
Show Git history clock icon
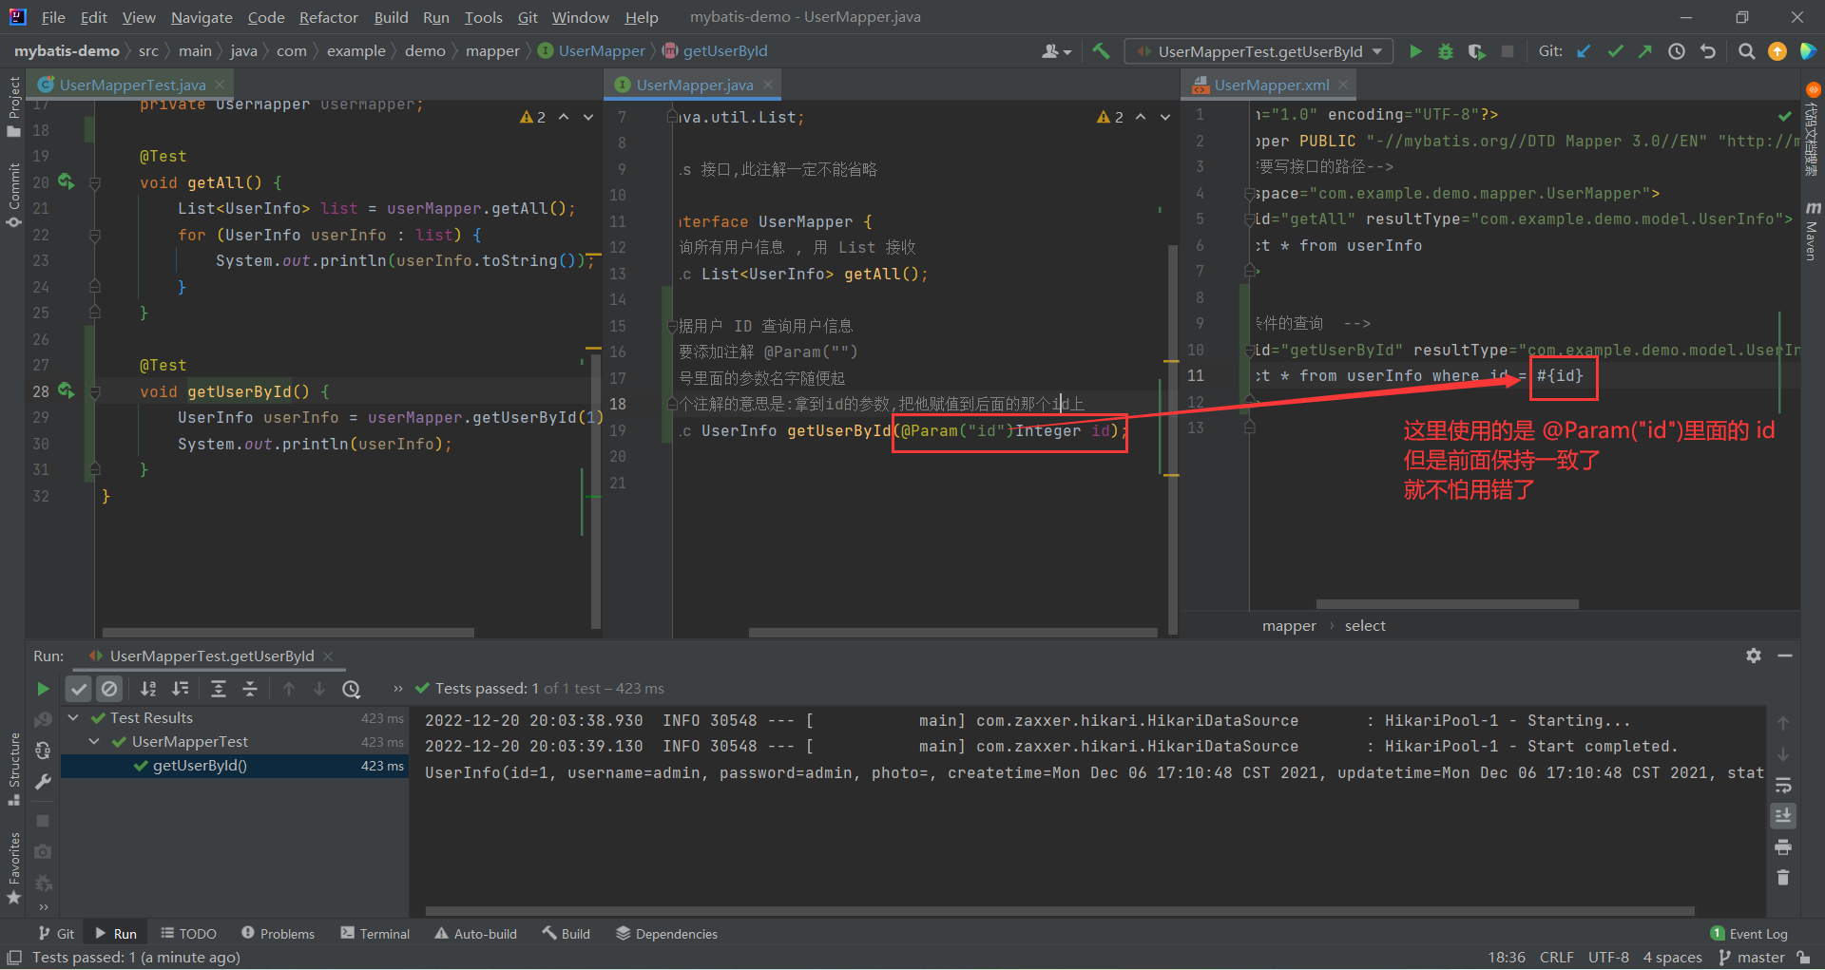point(1677,51)
